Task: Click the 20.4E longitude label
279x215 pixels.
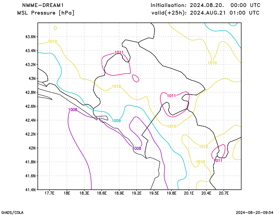Action: 206,193
